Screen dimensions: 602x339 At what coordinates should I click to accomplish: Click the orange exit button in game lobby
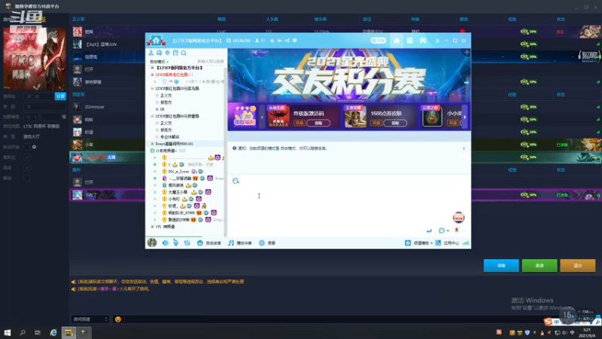point(577,266)
